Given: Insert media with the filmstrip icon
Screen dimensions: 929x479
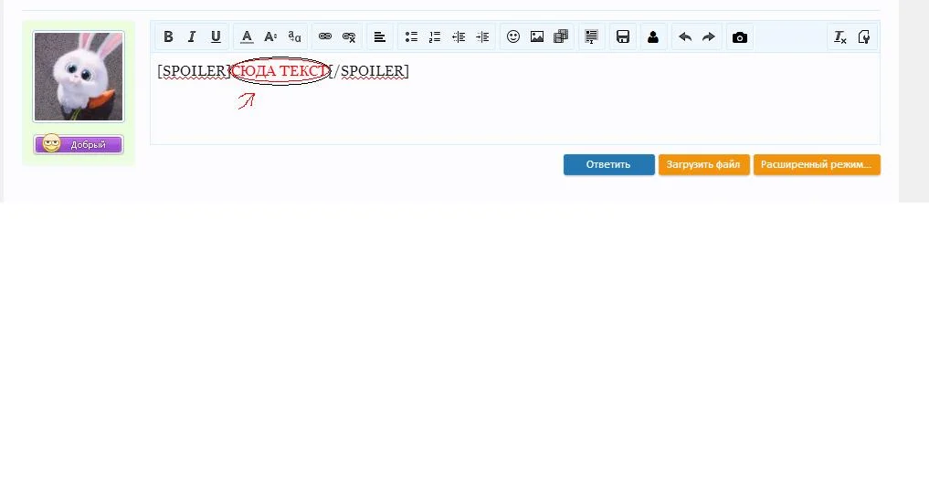Looking at the screenshot, I should (x=561, y=36).
